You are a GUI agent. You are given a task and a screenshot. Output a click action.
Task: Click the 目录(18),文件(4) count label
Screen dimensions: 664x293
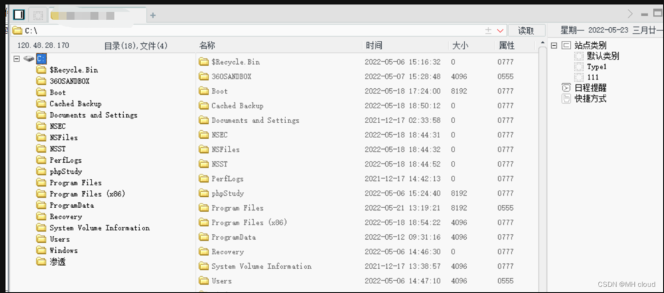click(x=136, y=46)
